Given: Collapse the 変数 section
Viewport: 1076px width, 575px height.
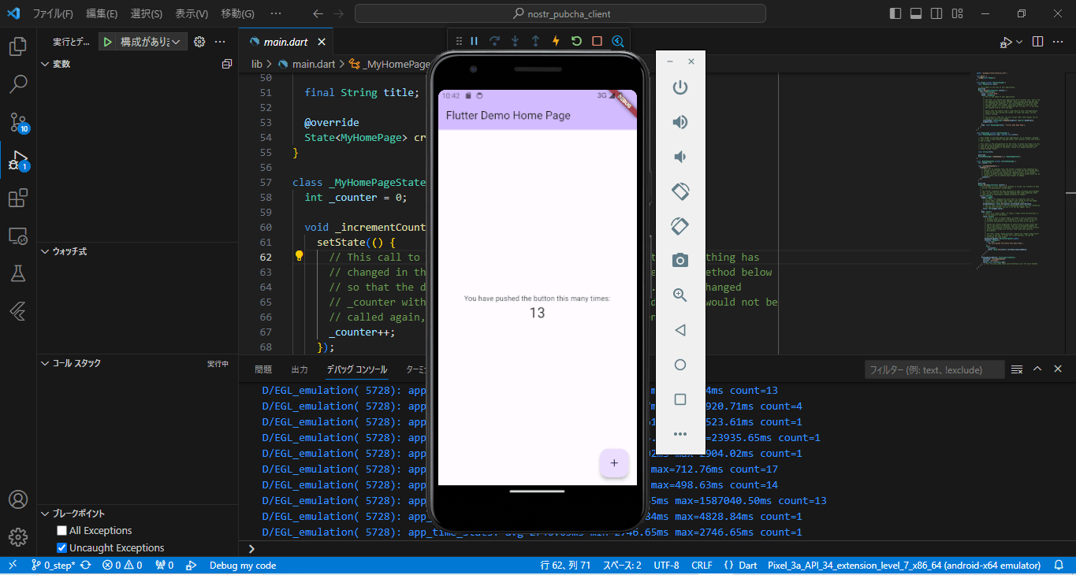Looking at the screenshot, I should 45,64.
